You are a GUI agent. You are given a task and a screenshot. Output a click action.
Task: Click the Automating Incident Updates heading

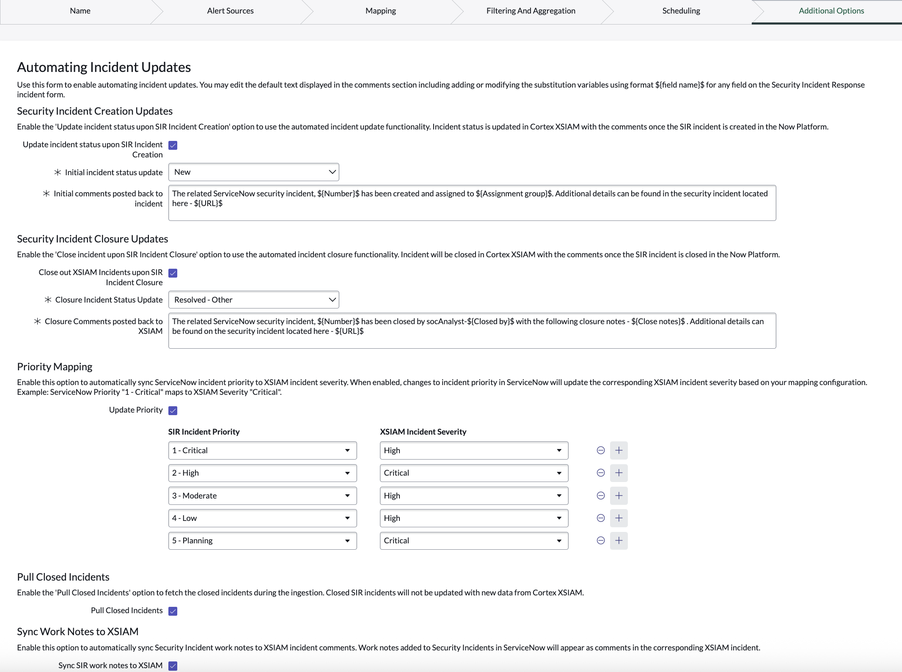pyautogui.click(x=104, y=67)
